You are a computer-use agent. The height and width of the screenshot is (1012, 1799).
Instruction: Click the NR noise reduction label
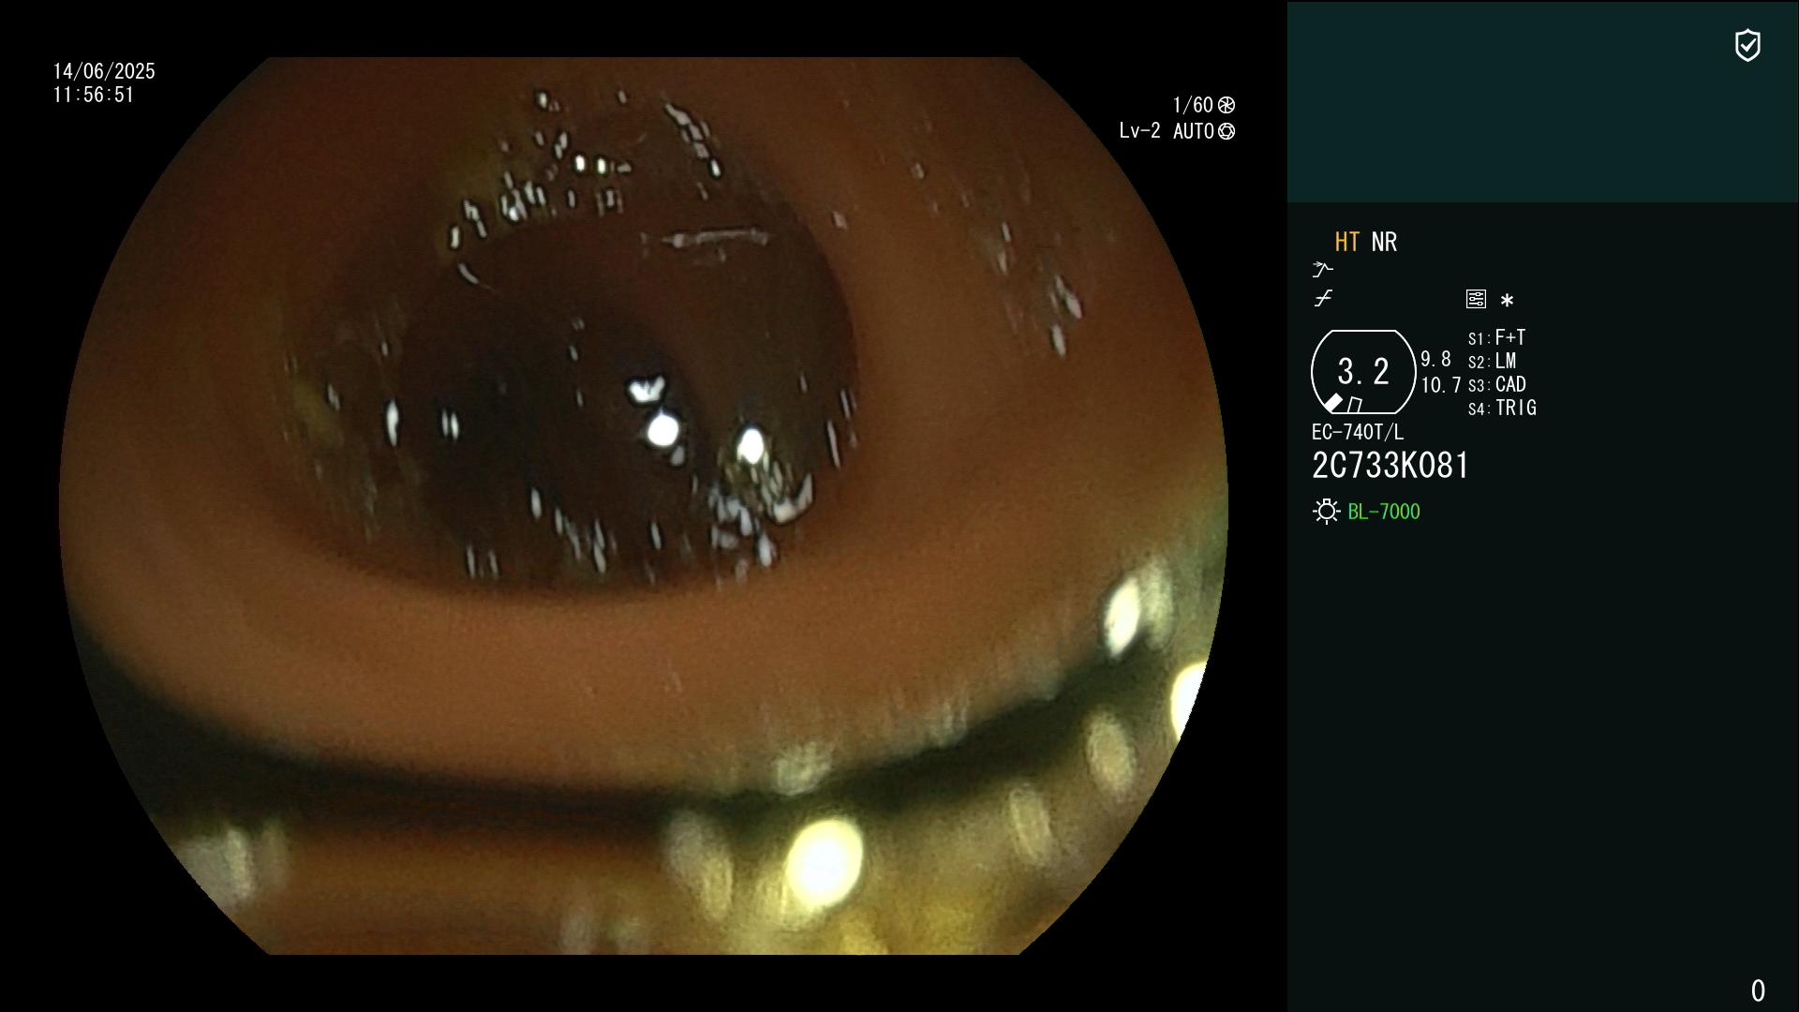(1384, 242)
